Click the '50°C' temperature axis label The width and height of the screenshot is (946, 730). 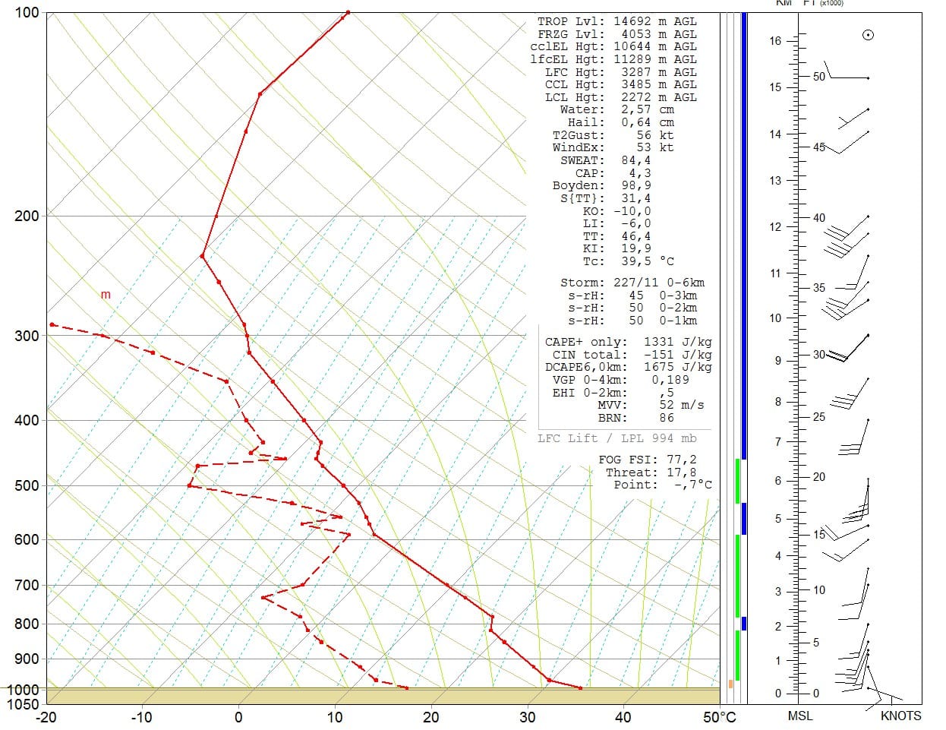pos(719,717)
